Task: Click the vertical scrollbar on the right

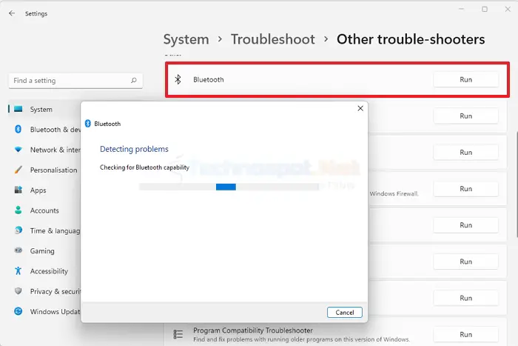Action: pos(517,184)
